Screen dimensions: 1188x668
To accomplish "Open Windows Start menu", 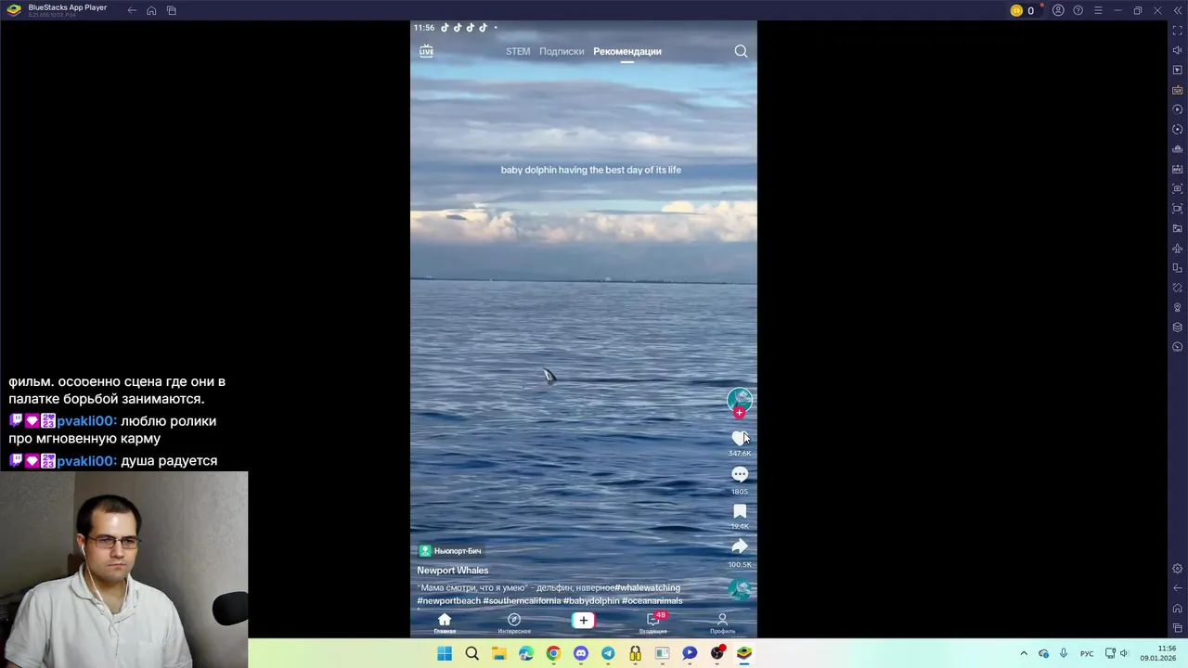I will [445, 653].
